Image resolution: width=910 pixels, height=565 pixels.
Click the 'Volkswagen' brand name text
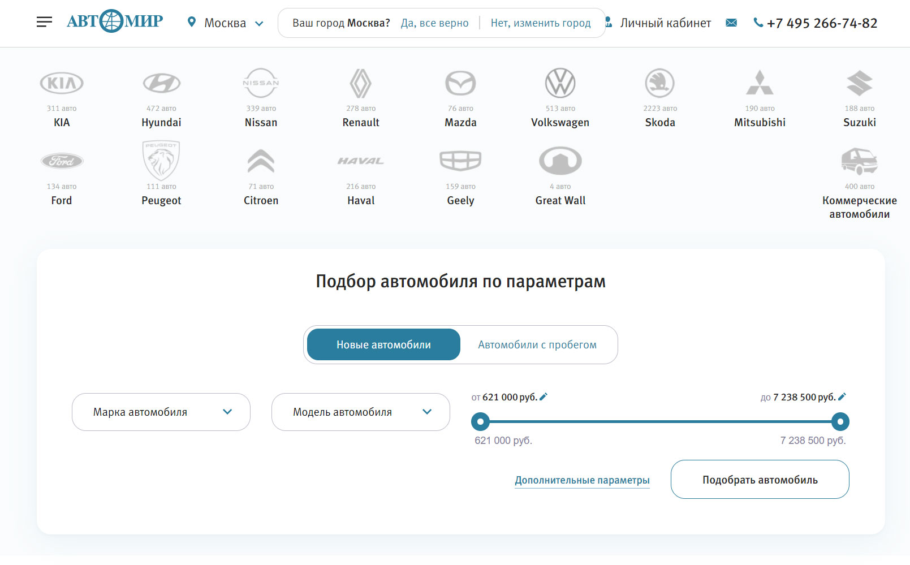(560, 122)
